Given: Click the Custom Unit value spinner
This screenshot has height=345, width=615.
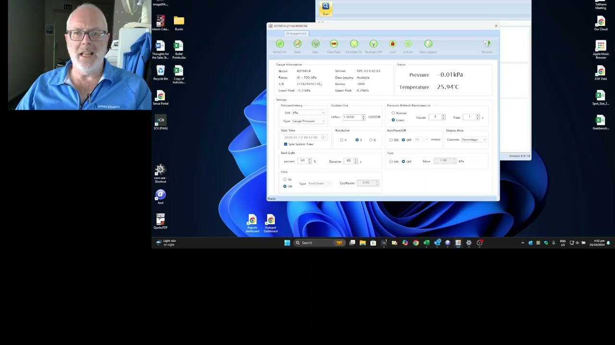Looking at the screenshot, I should click(x=363, y=117).
